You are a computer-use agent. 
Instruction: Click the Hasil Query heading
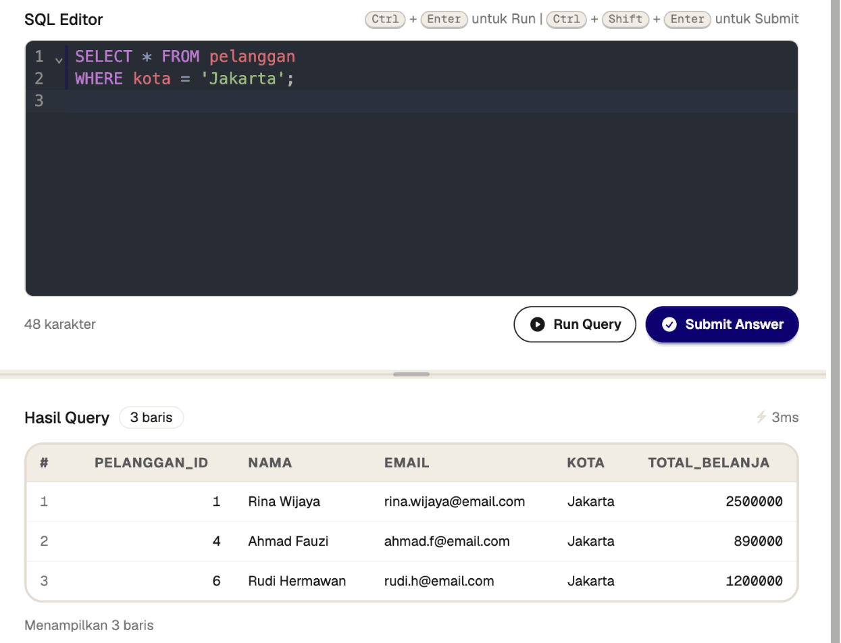(x=67, y=417)
